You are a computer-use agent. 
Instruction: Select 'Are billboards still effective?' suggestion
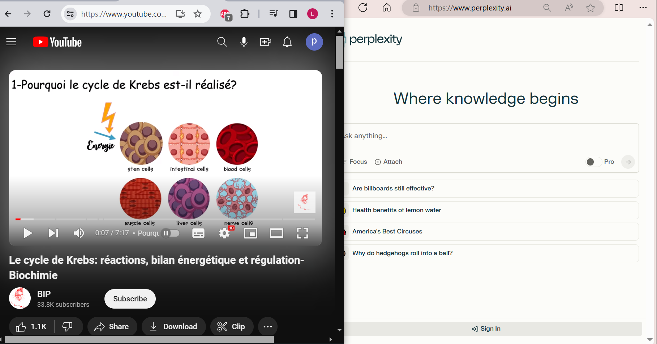(x=491, y=189)
